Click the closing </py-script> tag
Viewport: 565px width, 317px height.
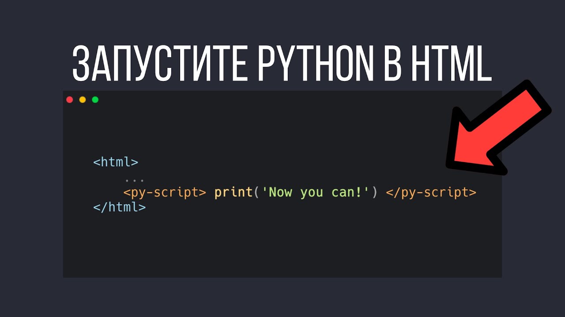tap(431, 193)
